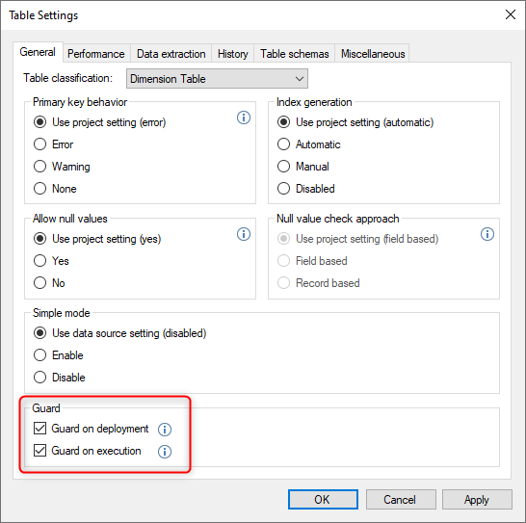
Task: Open the Data extraction tab
Action: [171, 54]
